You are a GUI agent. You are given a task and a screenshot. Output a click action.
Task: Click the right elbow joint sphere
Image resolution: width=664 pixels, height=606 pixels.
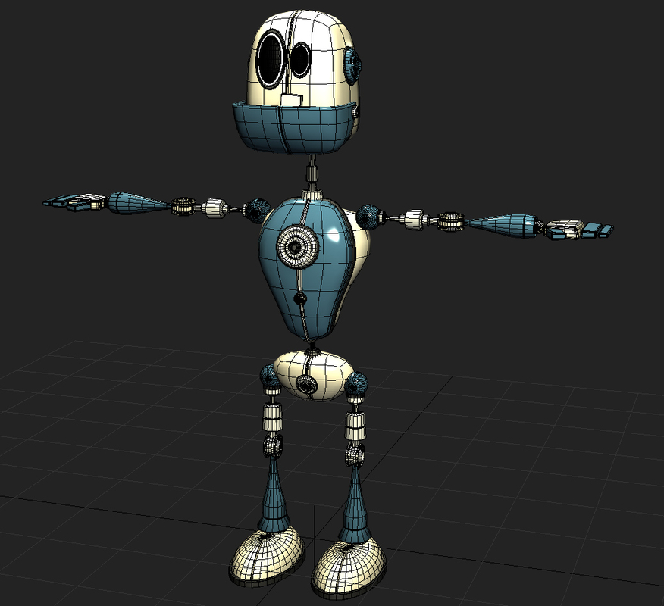(451, 222)
